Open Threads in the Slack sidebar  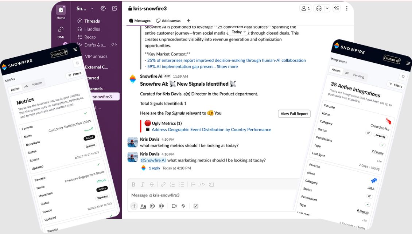point(89,21)
